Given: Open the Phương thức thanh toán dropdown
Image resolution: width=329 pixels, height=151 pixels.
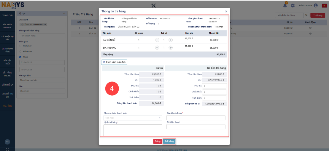Looking at the screenshot, I should point(133,118).
